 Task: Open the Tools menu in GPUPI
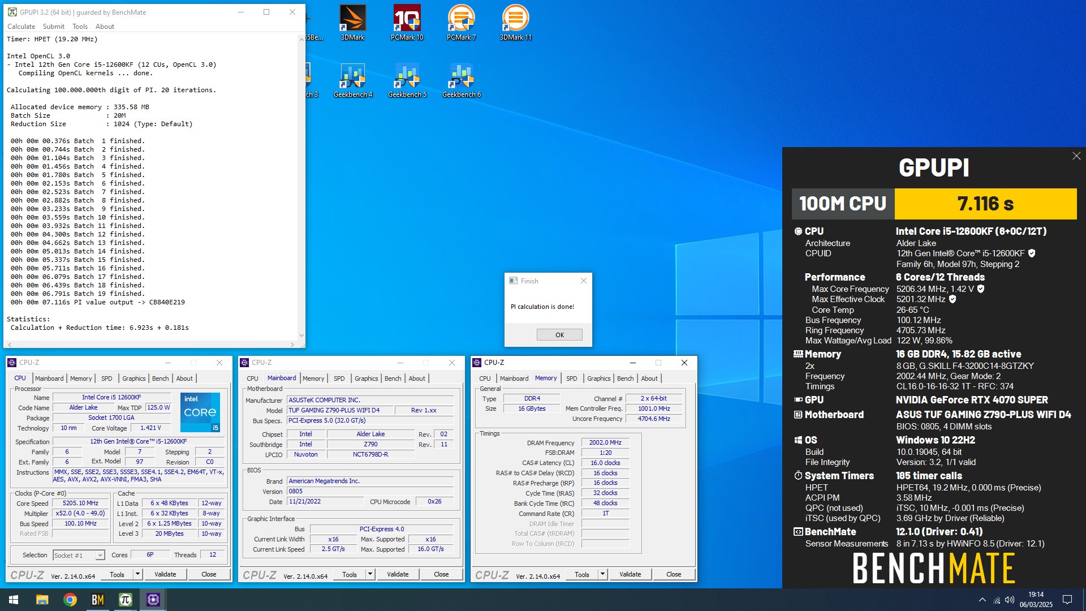click(x=80, y=27)
